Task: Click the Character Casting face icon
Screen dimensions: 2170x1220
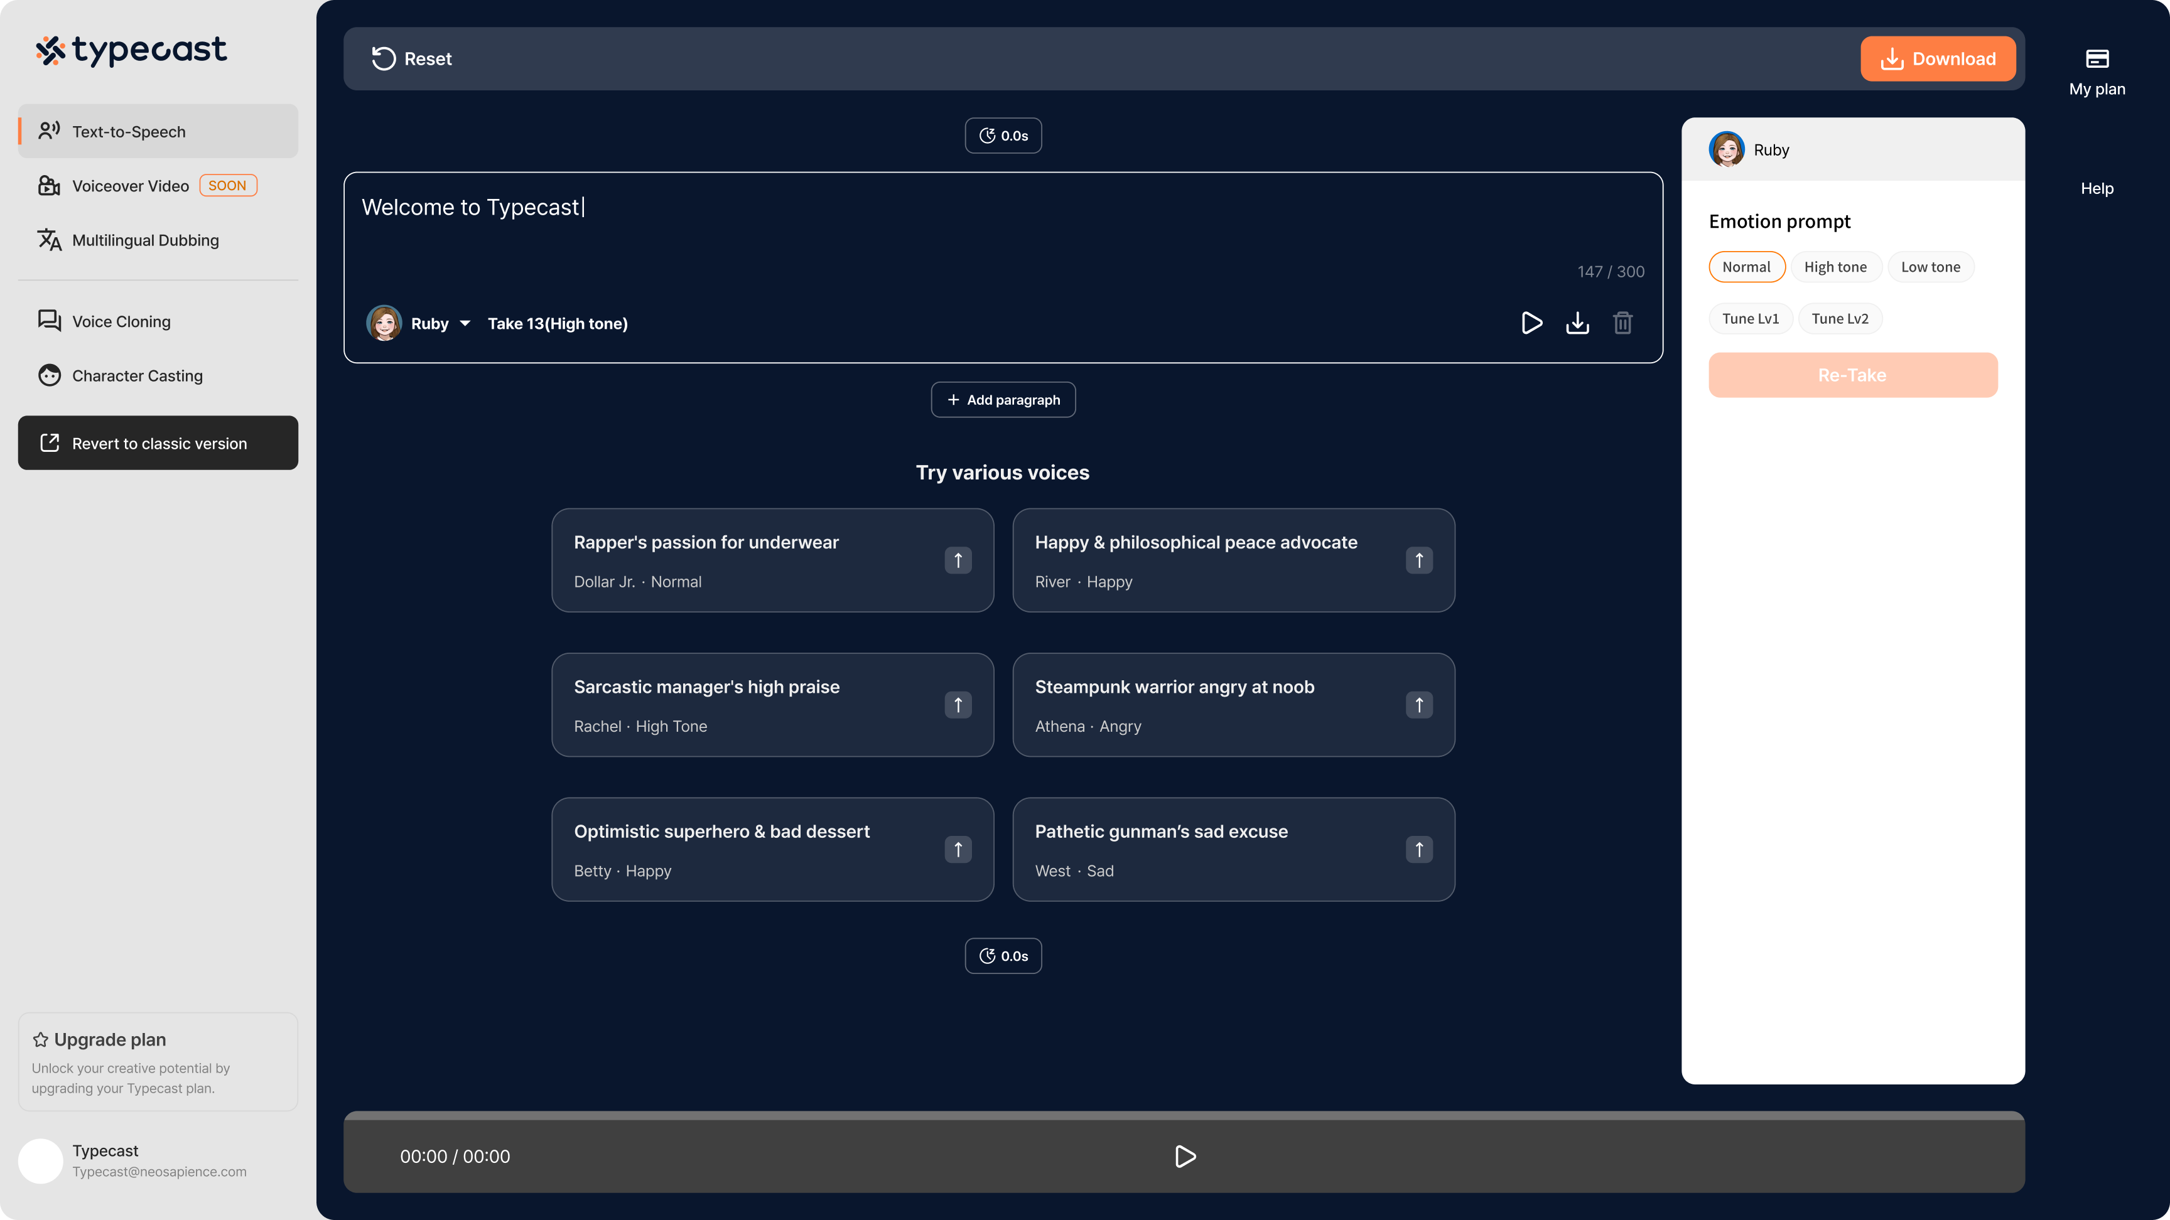Action: (x=49, y=375)
